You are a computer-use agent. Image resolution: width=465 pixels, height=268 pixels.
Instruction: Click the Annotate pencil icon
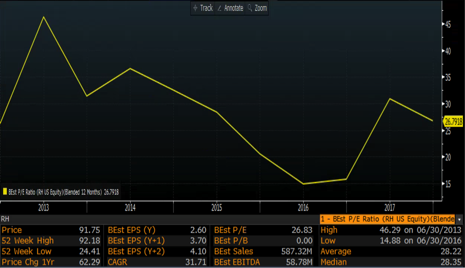tap(220, 8)
